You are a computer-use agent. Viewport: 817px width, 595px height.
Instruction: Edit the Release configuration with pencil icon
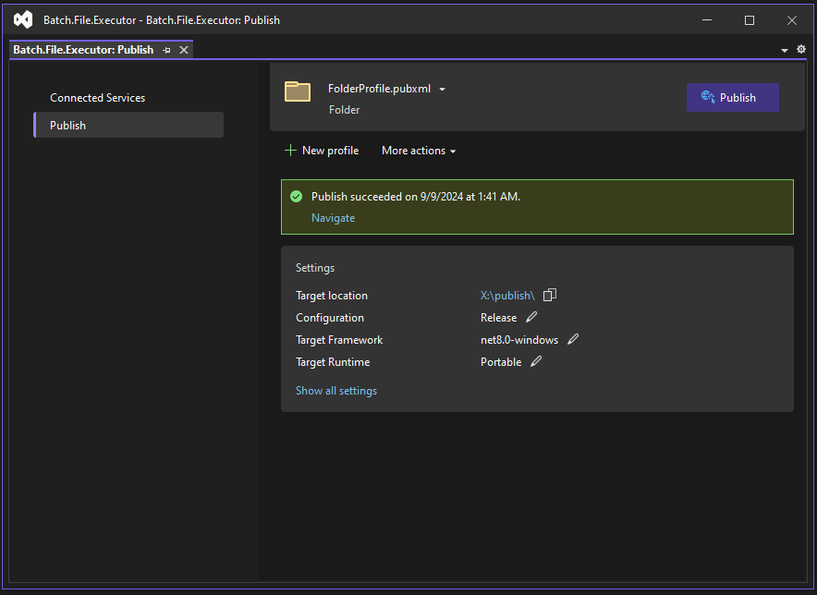point(531,318)
